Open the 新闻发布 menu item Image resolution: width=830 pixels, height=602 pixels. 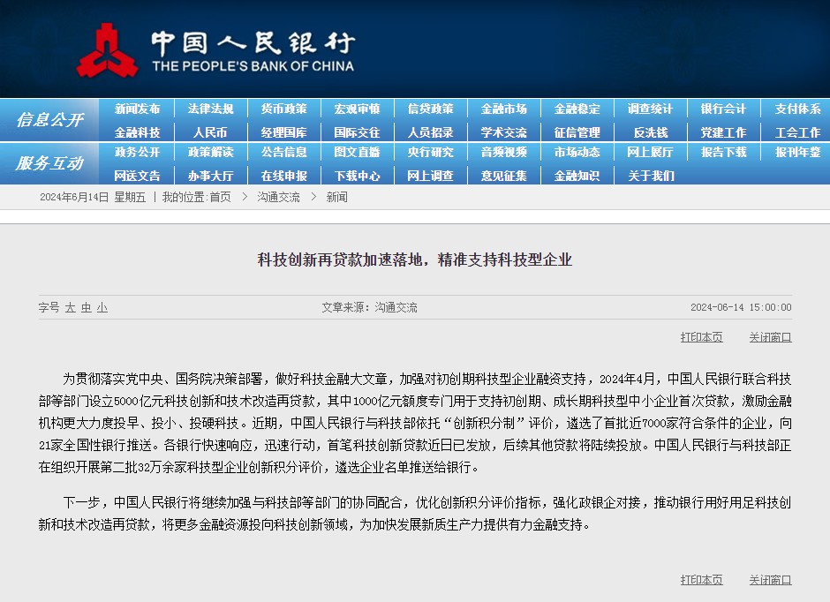138,109
